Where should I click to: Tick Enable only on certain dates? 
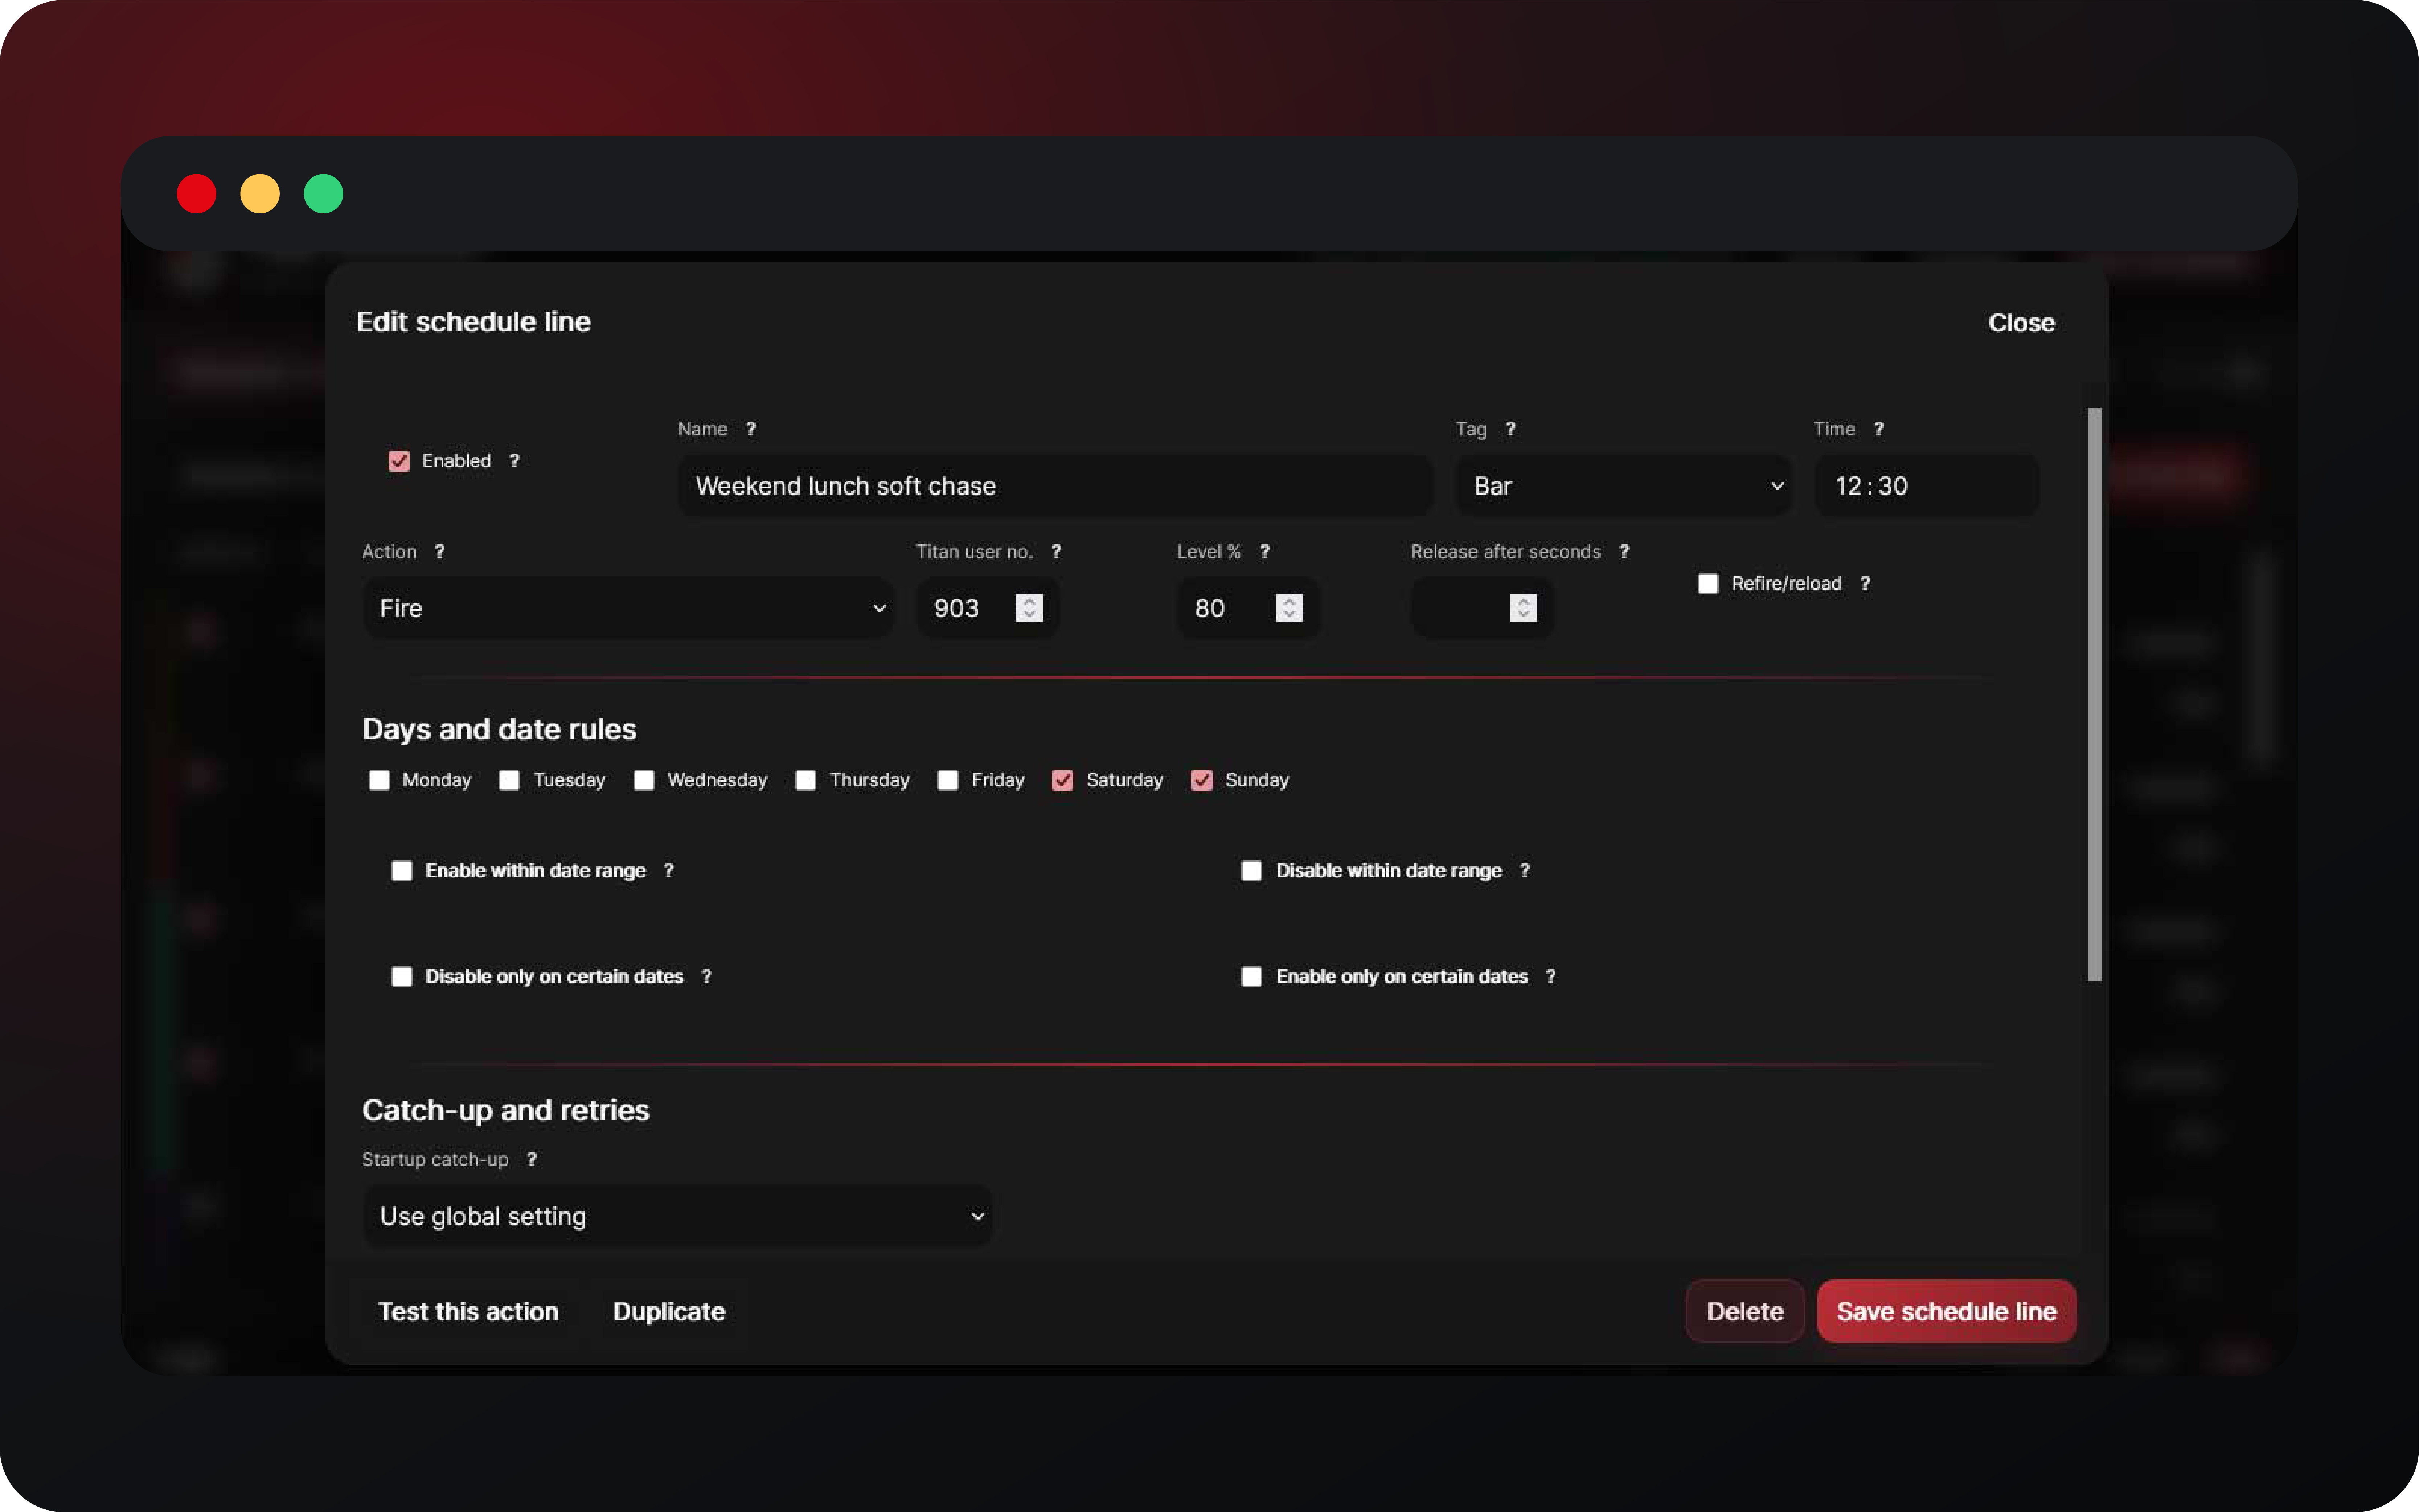[1252, 977]
